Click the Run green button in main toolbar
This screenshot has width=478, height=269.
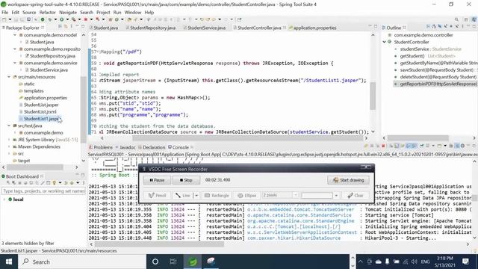[x=62, y=19]
